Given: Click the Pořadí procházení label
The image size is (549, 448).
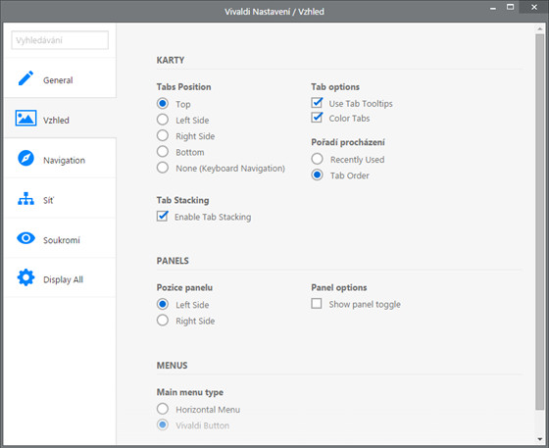Looking at the screenshot, I should coord(348,142).
